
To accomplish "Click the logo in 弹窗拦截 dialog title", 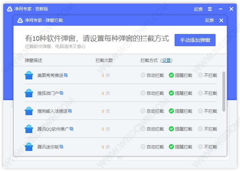I will tap(20, 20).
